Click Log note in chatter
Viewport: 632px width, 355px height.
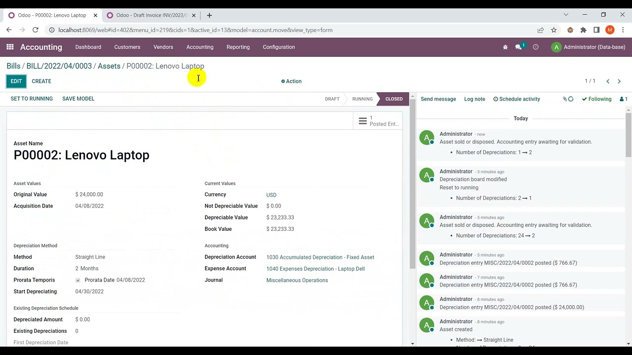tap(474, 99)
